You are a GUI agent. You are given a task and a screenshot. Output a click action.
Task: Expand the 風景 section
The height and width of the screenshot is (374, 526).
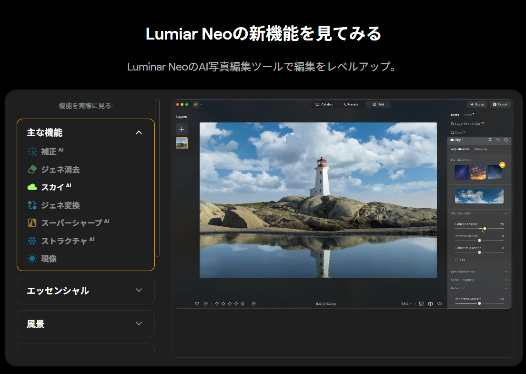139,323
